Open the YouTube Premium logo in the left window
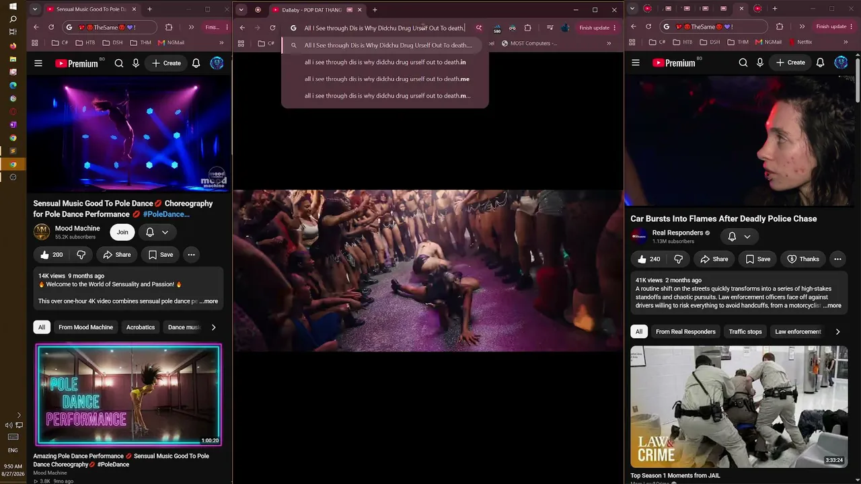861x484 pixels. 77,63
